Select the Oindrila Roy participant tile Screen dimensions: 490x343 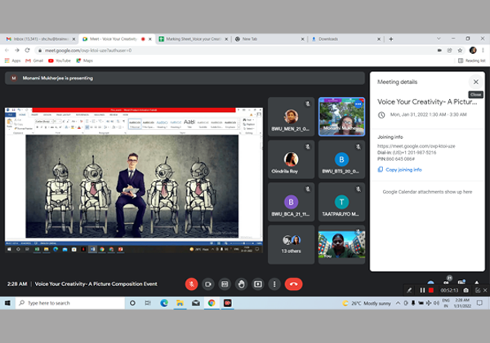coord(291,159)
